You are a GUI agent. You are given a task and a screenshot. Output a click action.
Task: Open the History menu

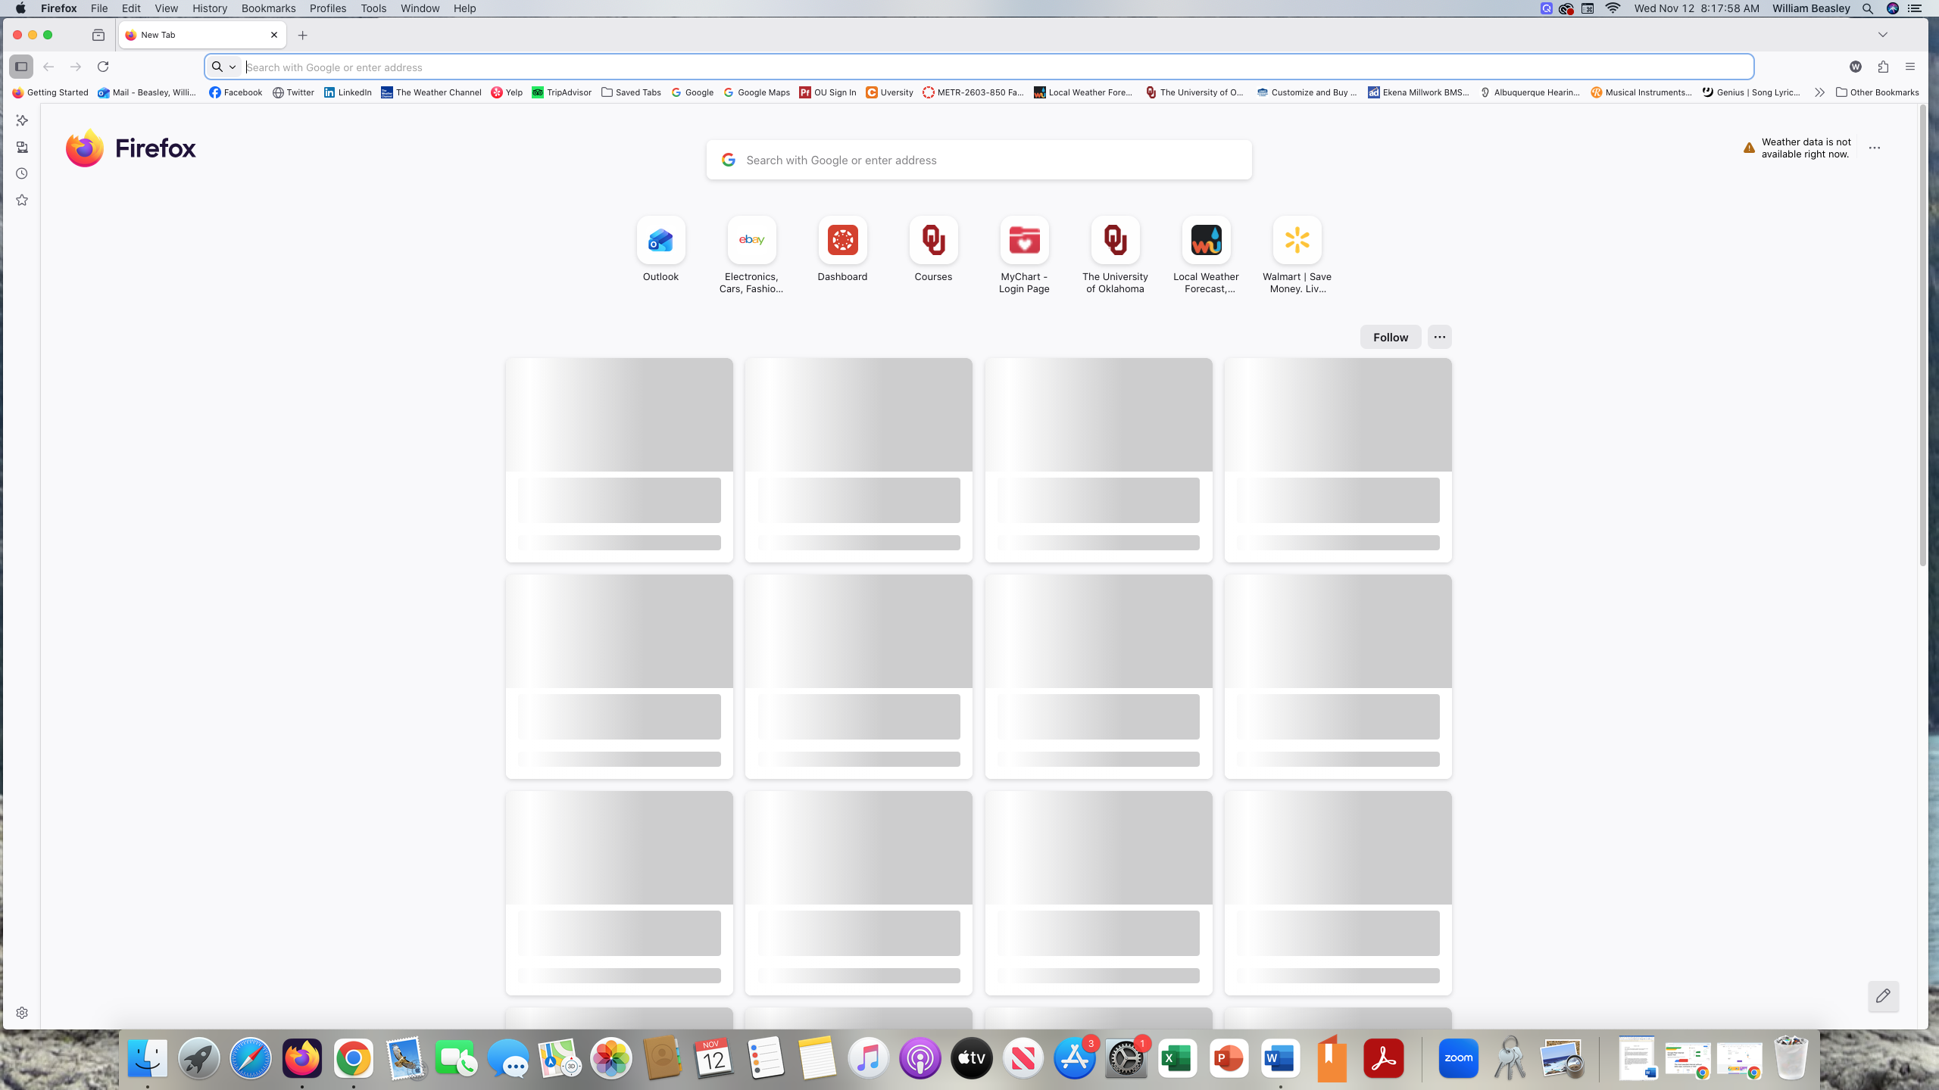[x=209, y=8]
